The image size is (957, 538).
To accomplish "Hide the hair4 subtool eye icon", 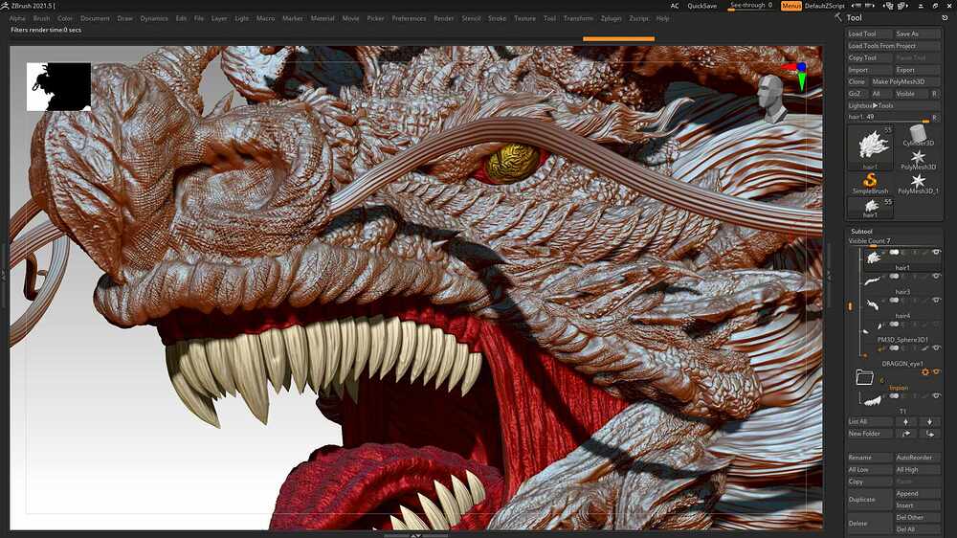I will pos(936,300).
